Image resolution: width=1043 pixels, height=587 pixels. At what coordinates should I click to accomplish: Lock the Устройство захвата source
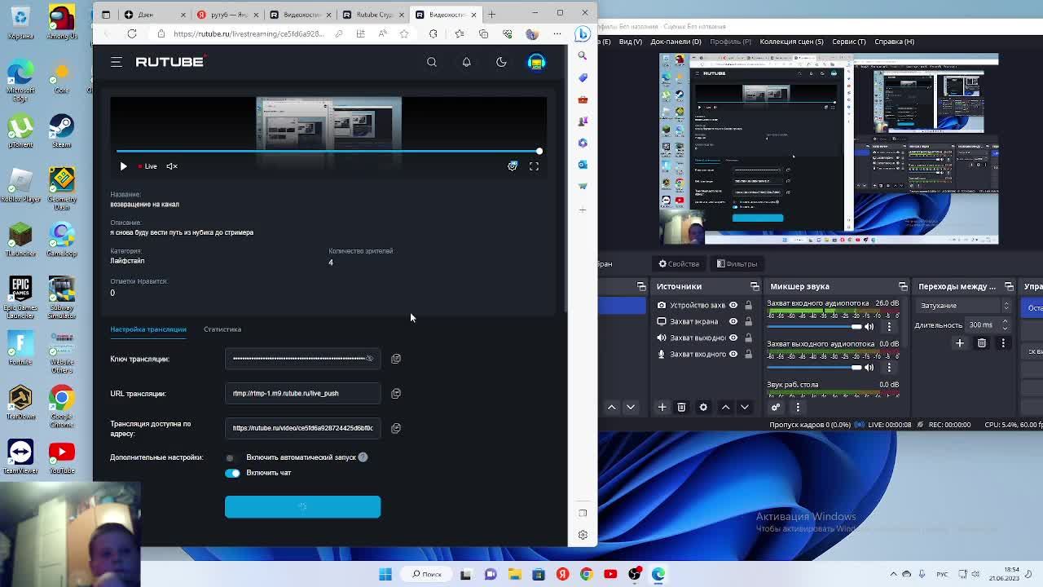click(748, 305)
